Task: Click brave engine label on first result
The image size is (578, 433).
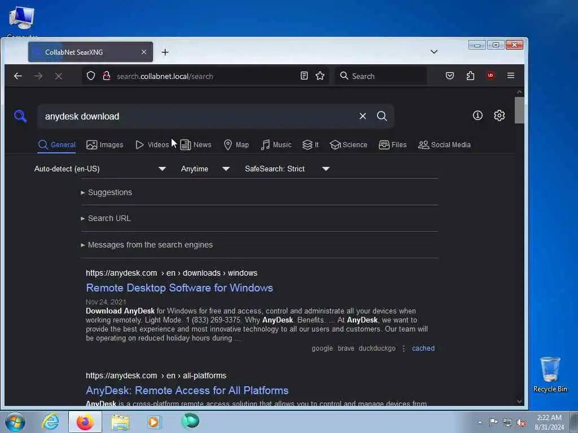Action: point(346,348)
